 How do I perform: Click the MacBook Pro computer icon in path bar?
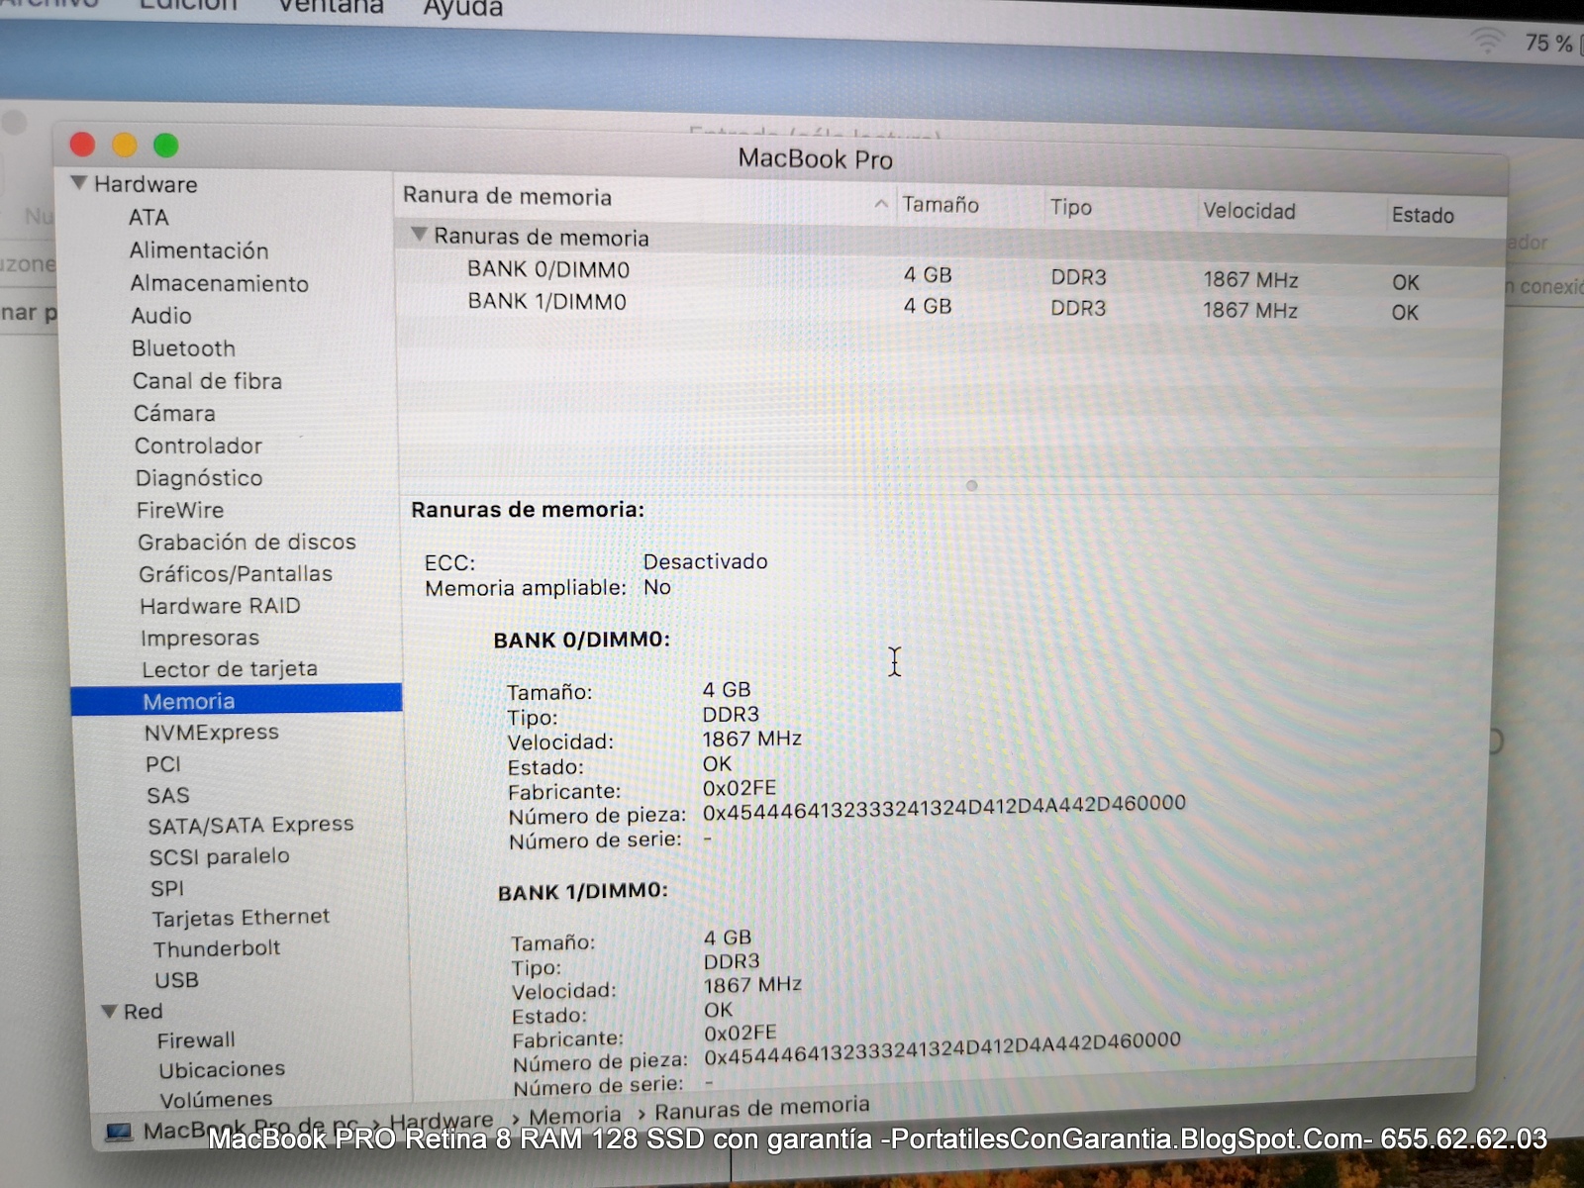tap(119, 1132)
